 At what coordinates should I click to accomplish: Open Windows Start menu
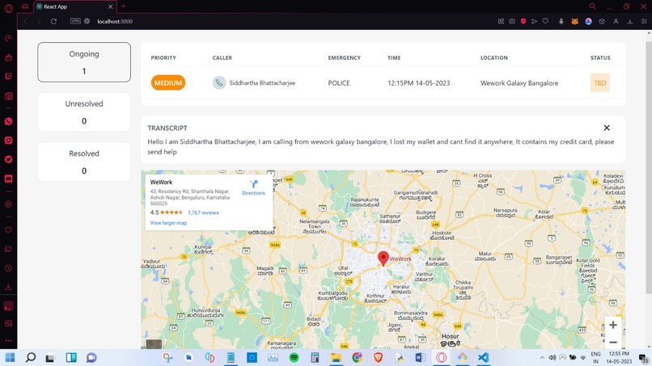10,357
